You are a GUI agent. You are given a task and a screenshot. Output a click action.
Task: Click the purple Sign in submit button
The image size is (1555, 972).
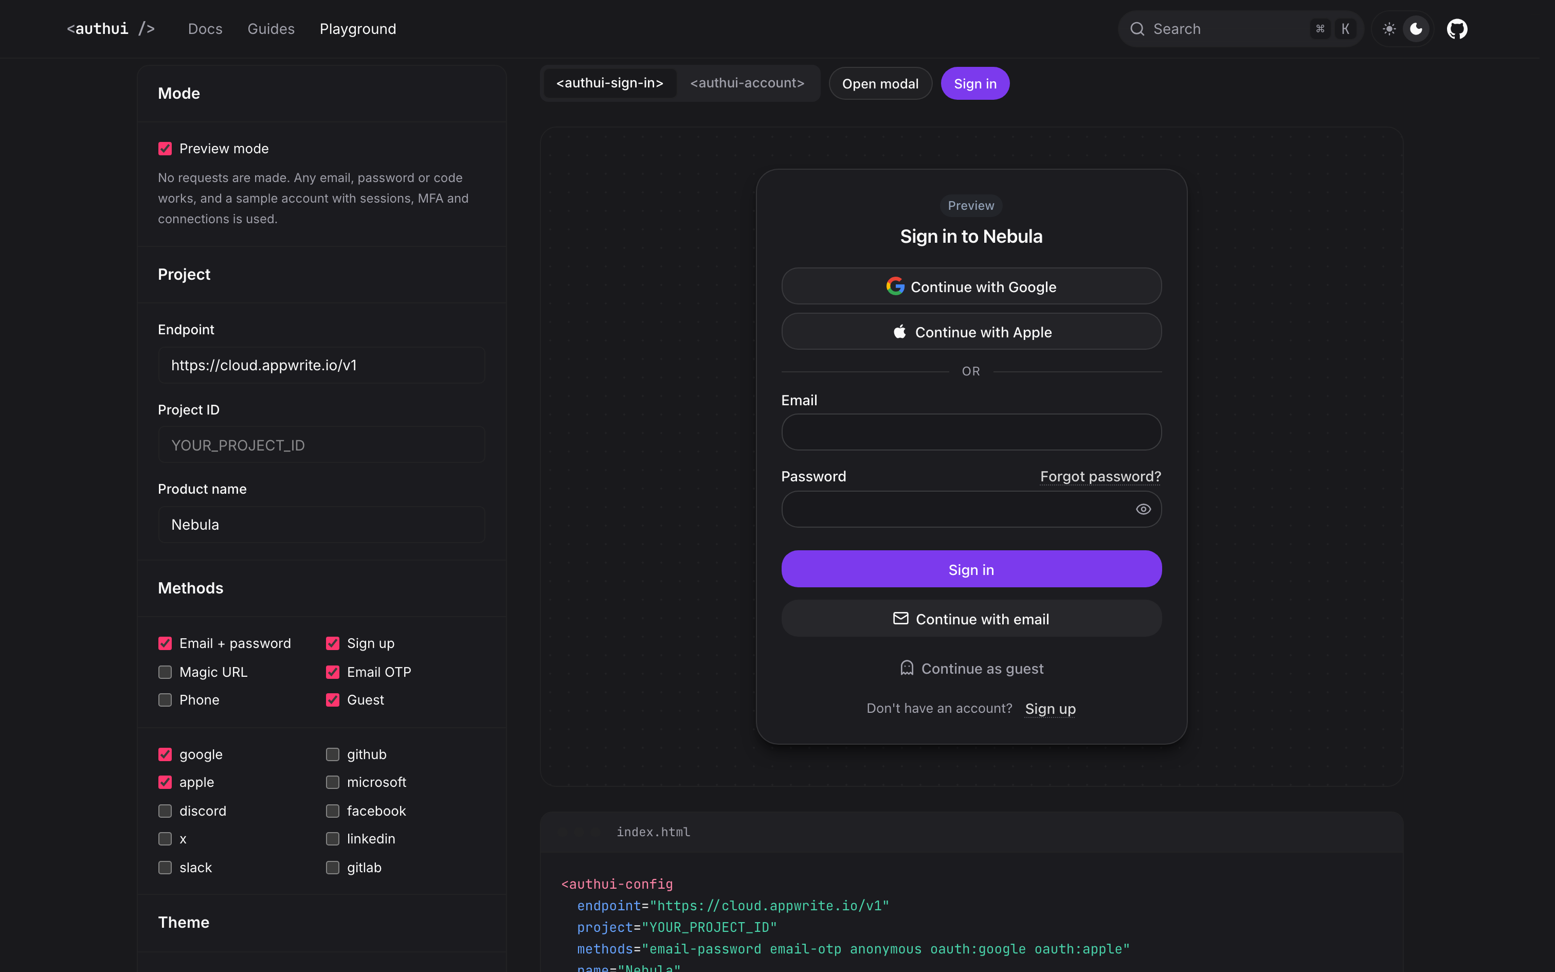click(971, 569)
